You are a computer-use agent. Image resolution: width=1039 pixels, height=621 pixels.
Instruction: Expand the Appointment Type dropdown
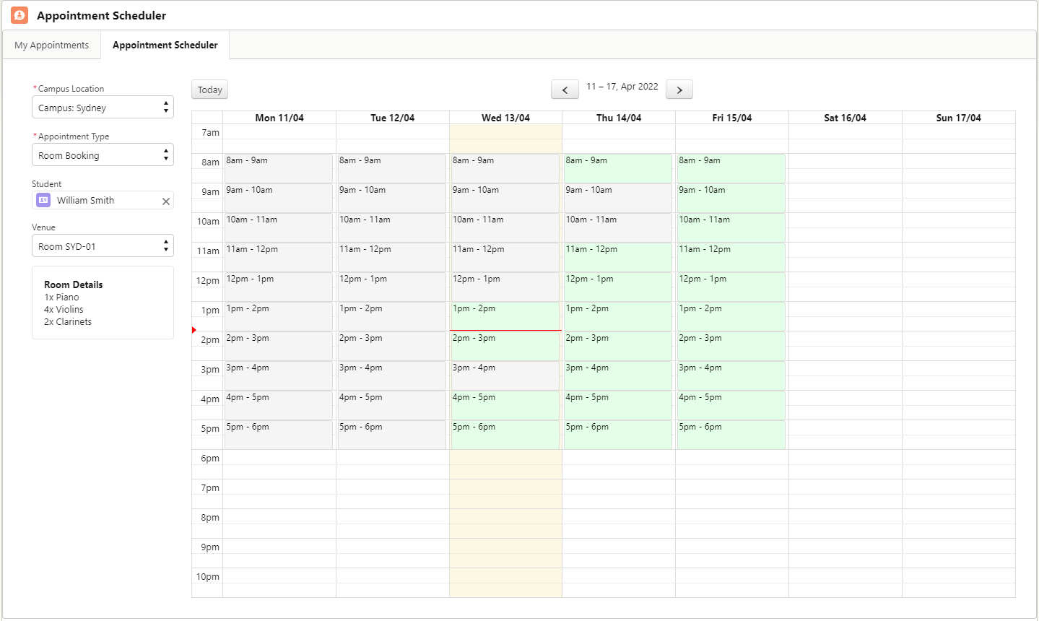coord(103,155)
